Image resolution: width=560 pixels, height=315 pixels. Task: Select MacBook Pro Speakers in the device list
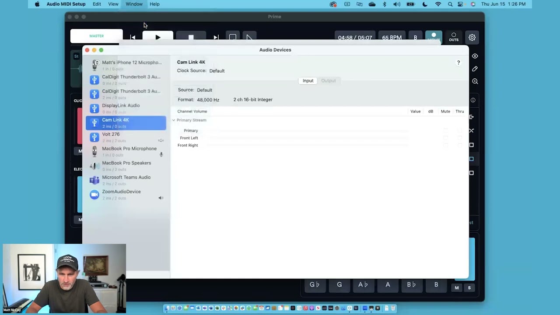tap(126, 166)
